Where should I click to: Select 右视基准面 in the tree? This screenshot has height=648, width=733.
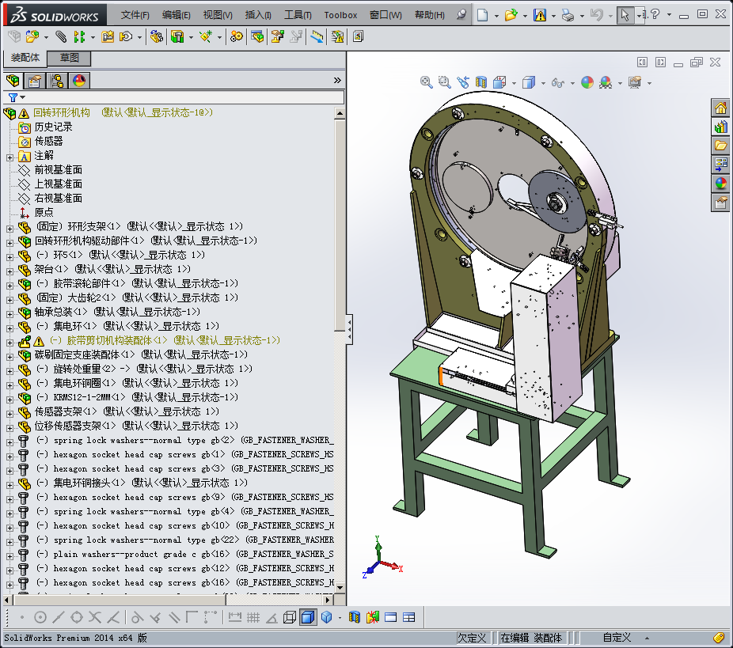pos(58,198)
